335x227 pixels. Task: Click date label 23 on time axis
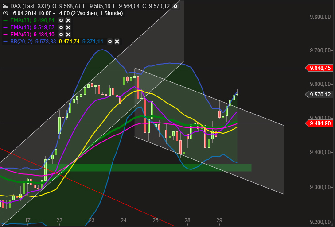91,220
